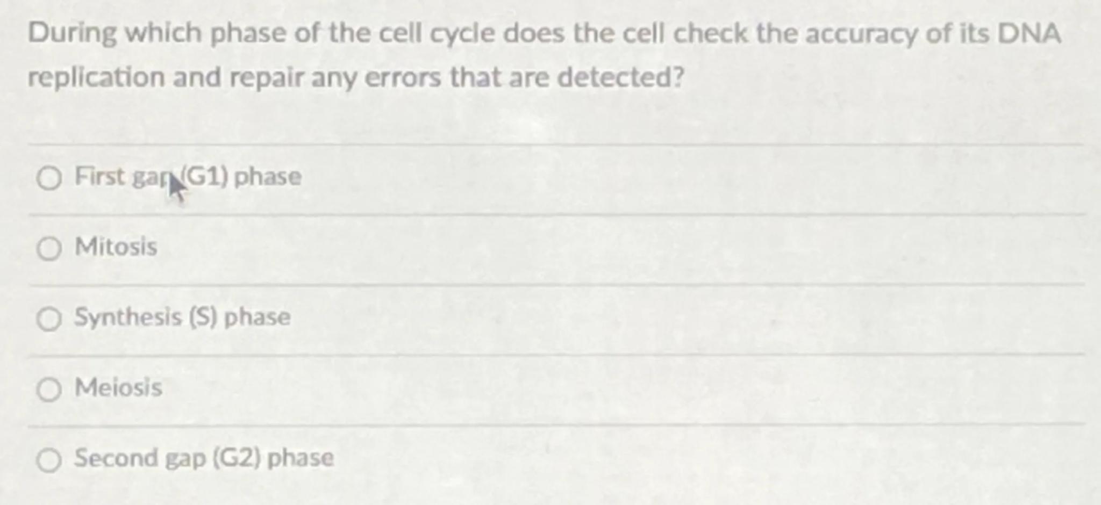This screenshot has width=1101, height=505.
Task: Select the Second gap (G2) phase radio button
Action: click(49, 460)
